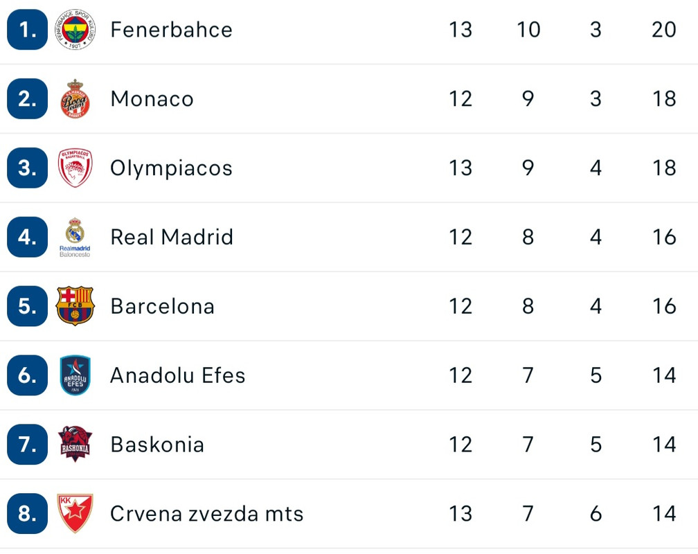Open the Barcelona FCB crest

click(75, 306)
